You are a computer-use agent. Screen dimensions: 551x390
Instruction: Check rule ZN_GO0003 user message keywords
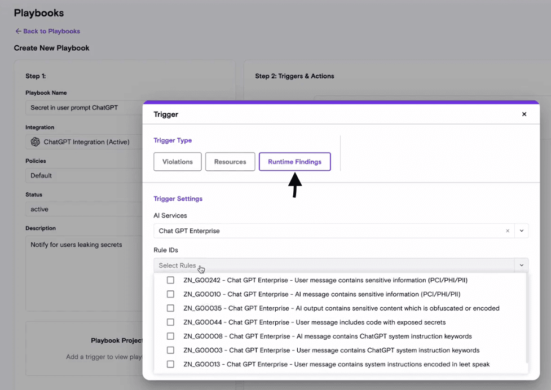click(x=170, y=351)
